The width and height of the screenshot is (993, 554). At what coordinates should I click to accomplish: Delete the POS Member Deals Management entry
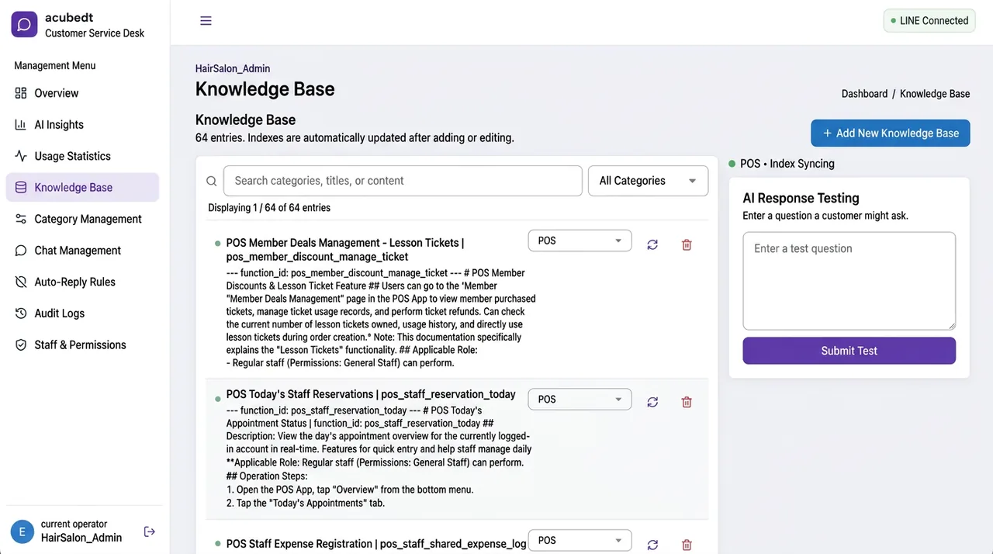[x=687, y=244]
